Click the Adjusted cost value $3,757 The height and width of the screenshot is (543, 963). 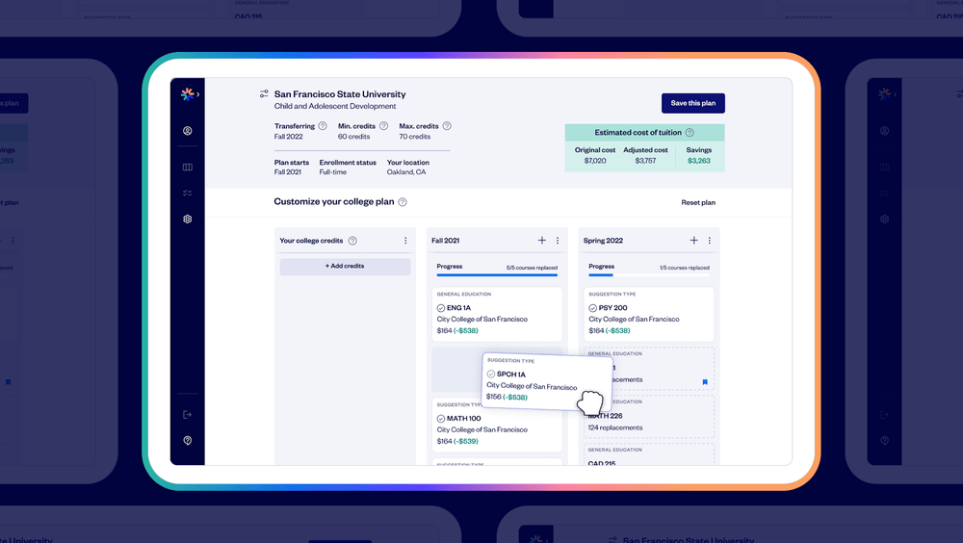click(645, 161)
